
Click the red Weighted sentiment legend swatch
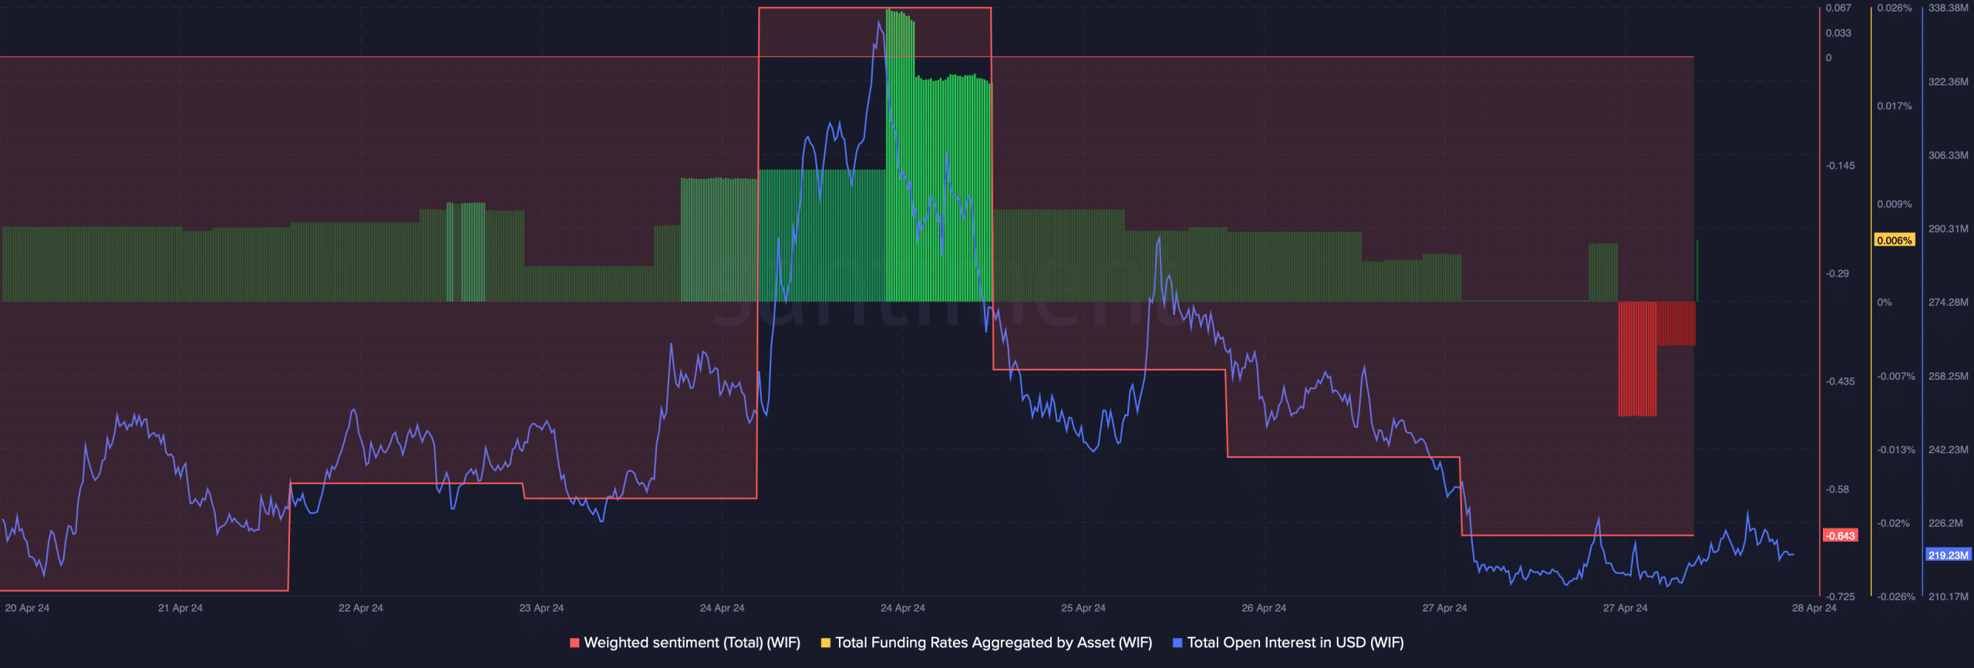(574, 643)
